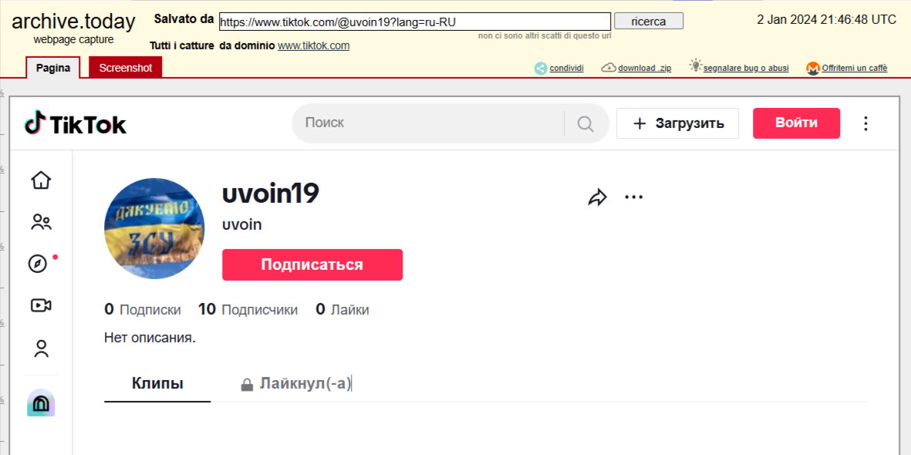
Task: Open the download .zip link
Action: (644, 68)
